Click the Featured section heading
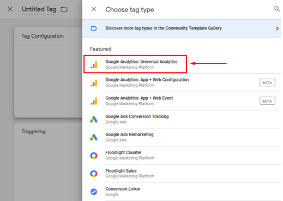Viewport: 283px width, 201px height. (x=100, y=49)
